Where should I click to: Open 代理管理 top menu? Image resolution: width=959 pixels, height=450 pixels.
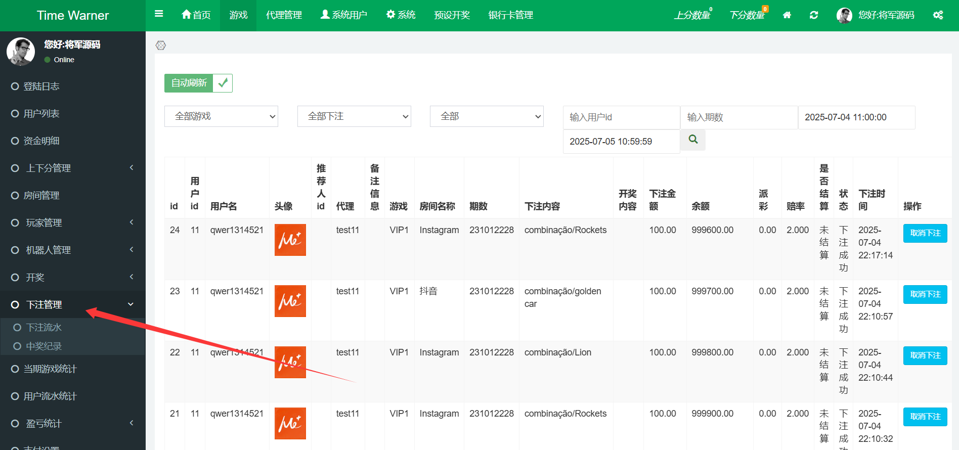[x=284, y=15]
